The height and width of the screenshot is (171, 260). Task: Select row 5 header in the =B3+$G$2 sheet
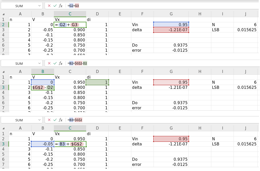4,154
